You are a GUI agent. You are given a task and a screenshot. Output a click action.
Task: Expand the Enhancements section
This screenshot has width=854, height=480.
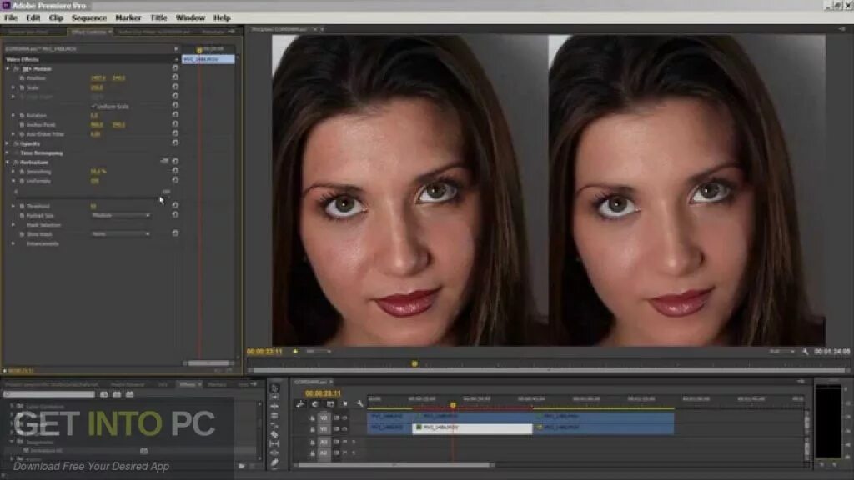[13, 243]
